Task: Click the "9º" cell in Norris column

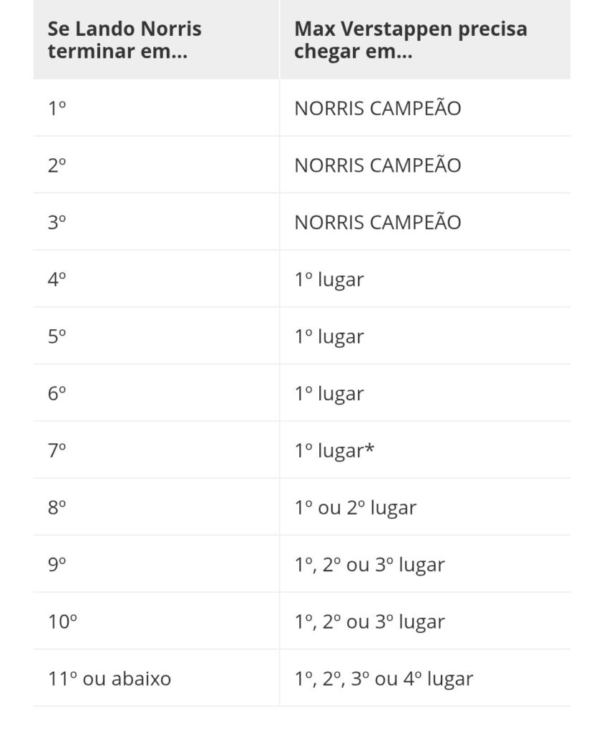Action: click(x=57, y=565)
